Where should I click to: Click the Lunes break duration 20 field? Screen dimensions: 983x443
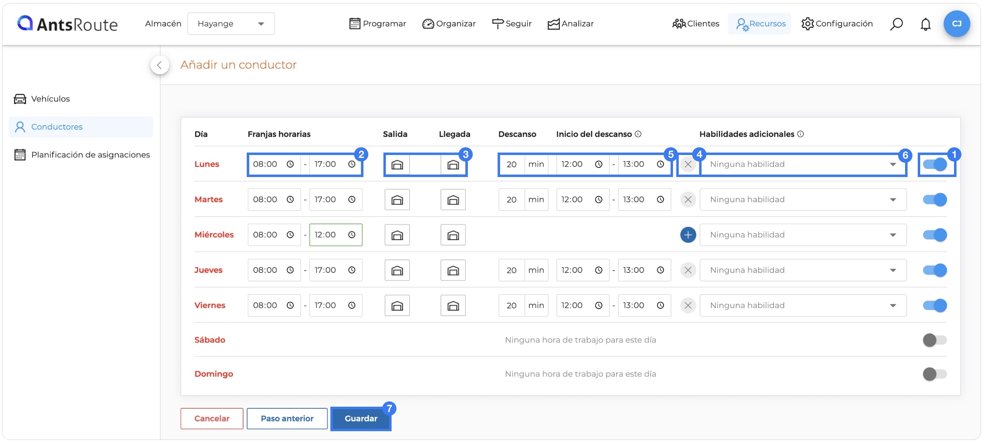pyautogui.click(x=511, y=164)
